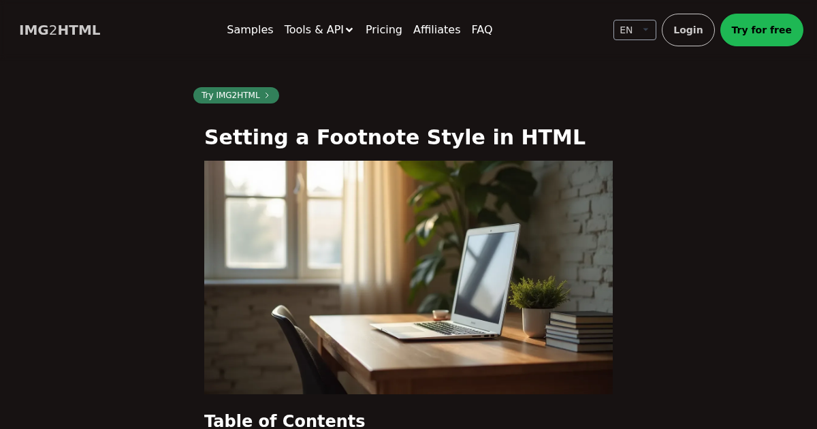Click Try for free in the header
The width and height of the screenshot is (817, 429).
[762, 30]
